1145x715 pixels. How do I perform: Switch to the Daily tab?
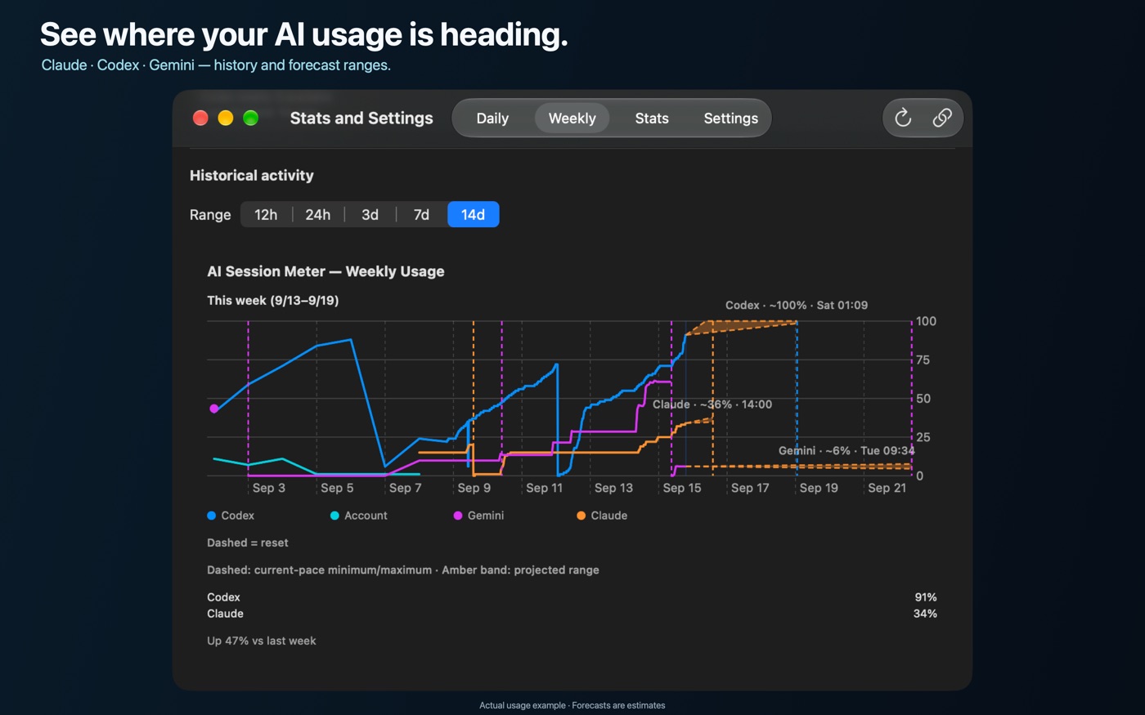click(x=492, y=118)
